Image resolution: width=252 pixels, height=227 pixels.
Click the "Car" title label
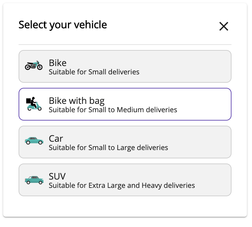(56, 139)
